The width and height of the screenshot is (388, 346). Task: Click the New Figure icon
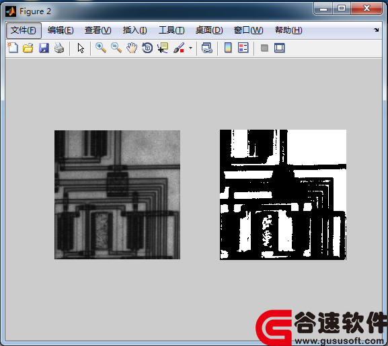point(13,48)
